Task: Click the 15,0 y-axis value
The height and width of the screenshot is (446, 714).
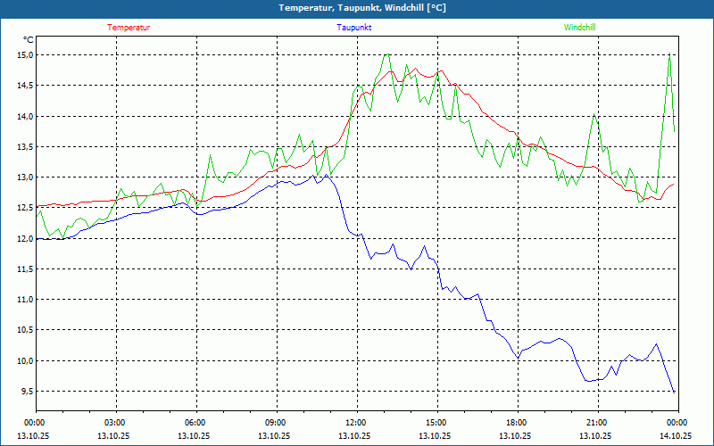Action: coord(26,55)
